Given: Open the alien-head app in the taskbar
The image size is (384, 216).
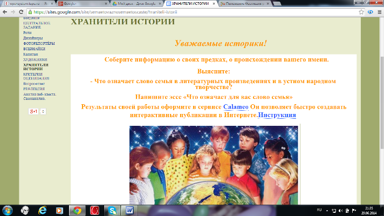Looking at the screenshot, I should pos(25,211).
